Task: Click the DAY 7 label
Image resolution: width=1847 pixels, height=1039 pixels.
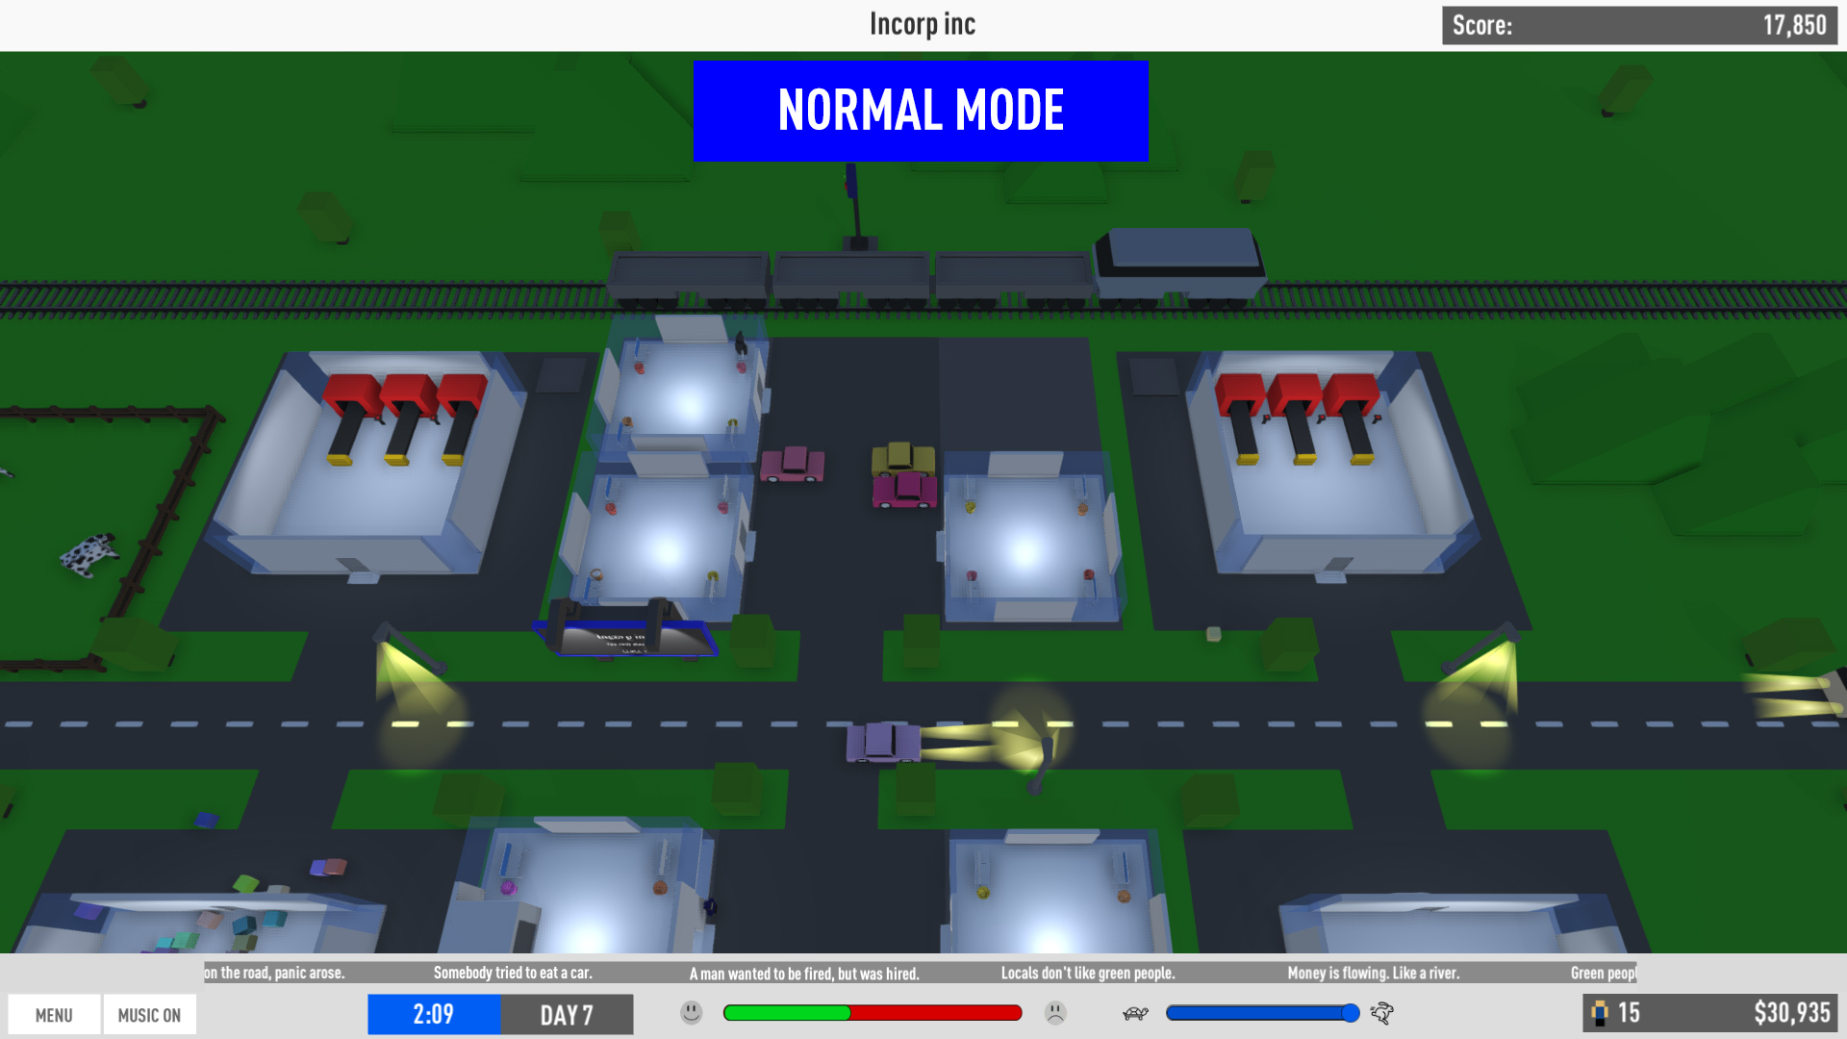Action: coord(567,1013)
